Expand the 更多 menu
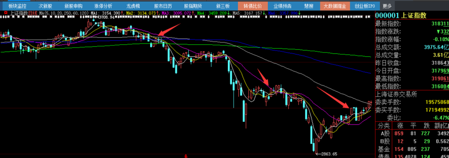 tap(387, 6)
